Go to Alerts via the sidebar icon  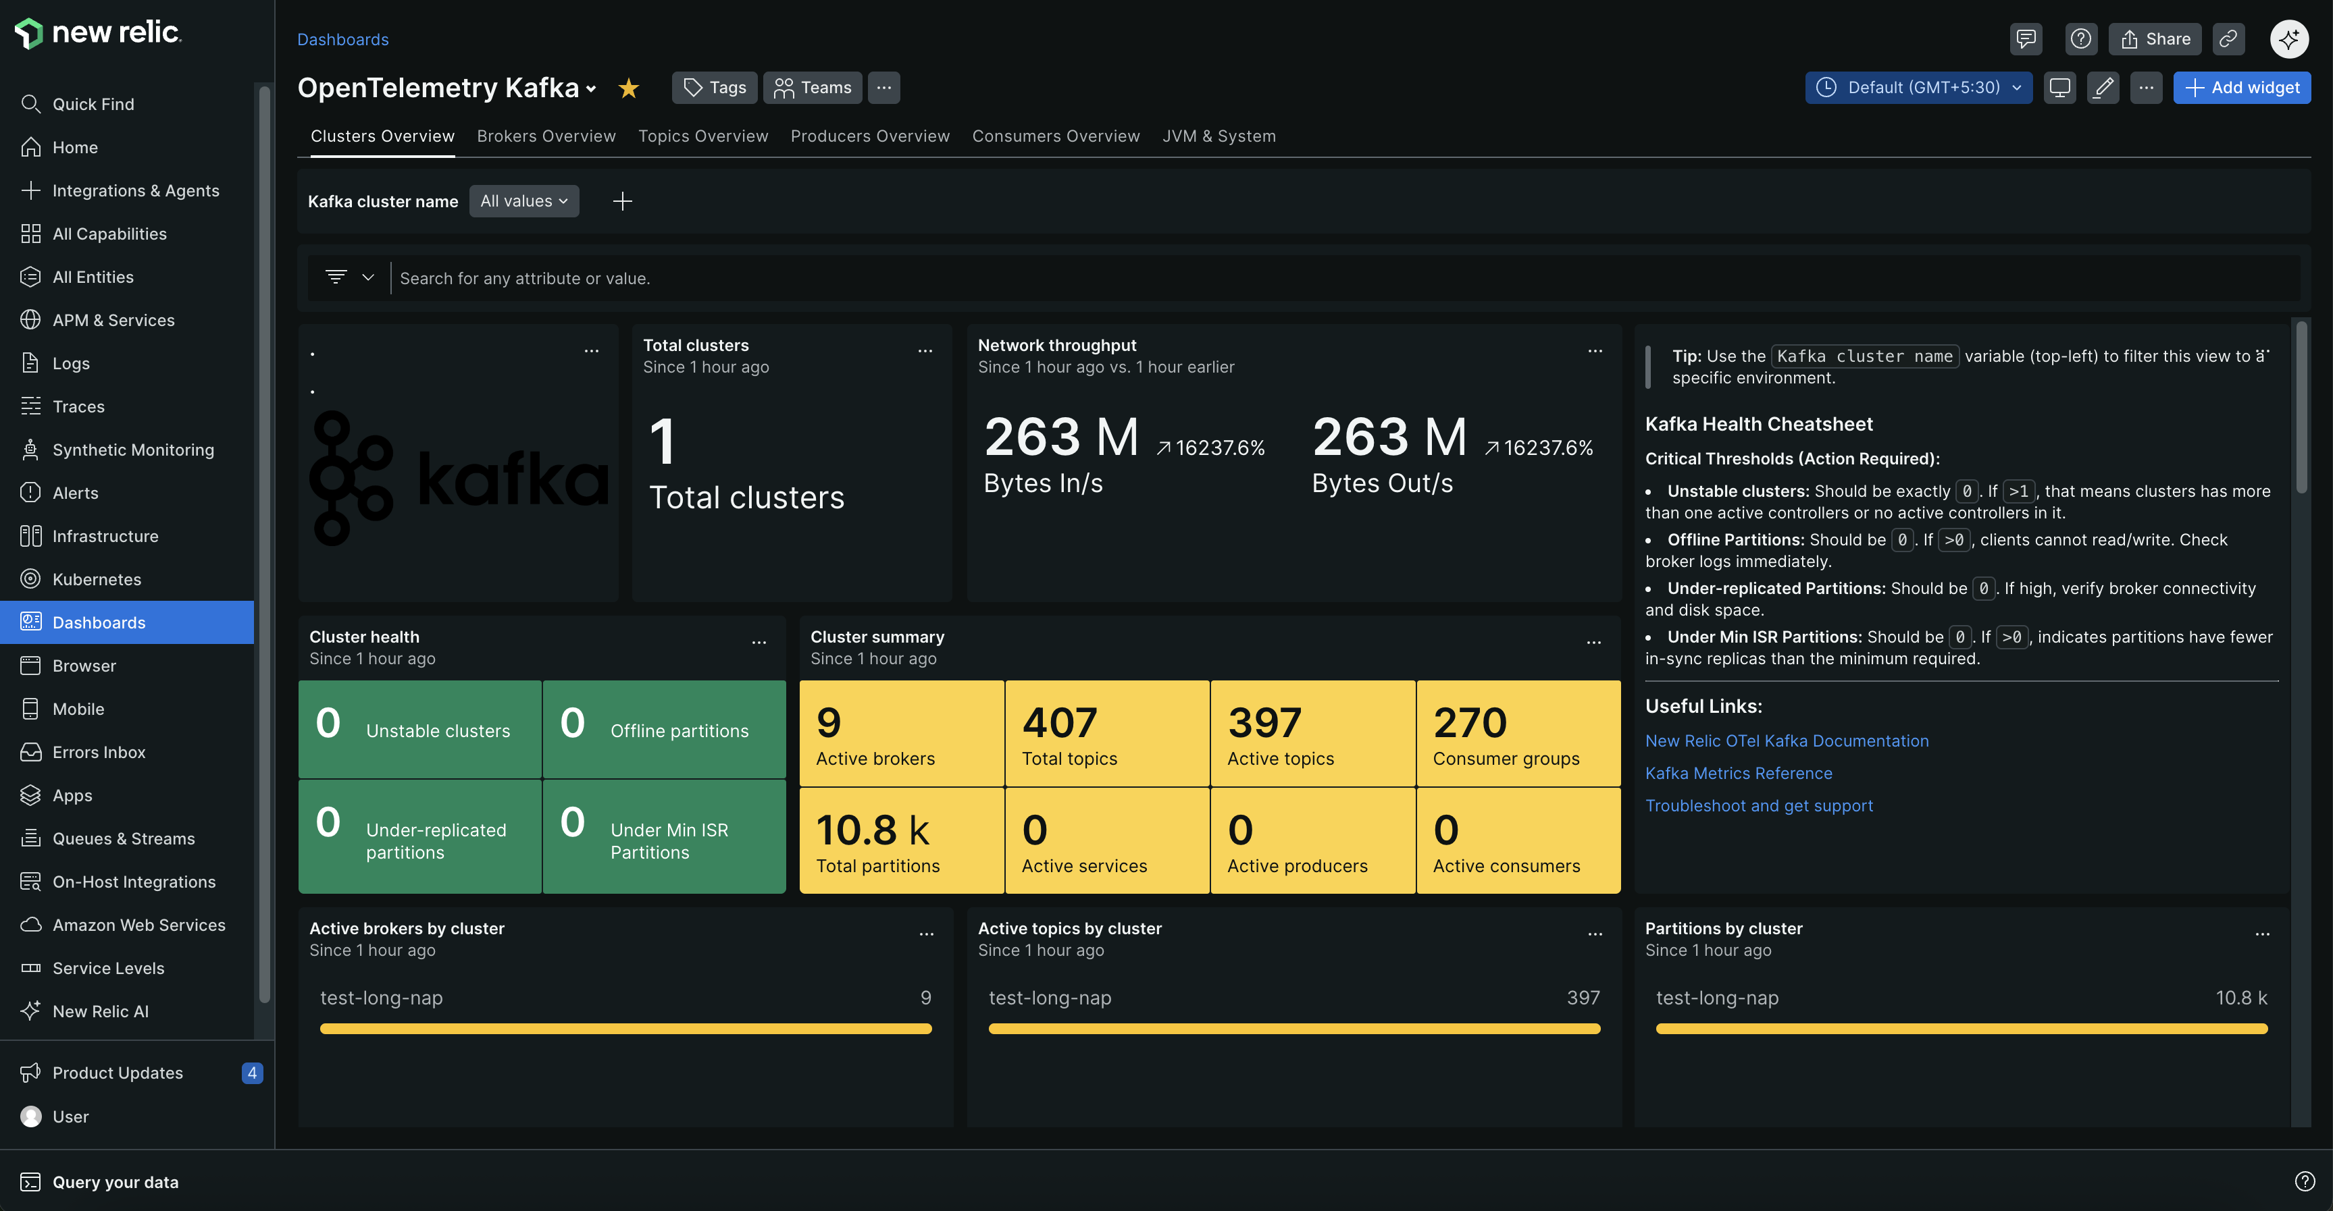(x=74, y=492)
